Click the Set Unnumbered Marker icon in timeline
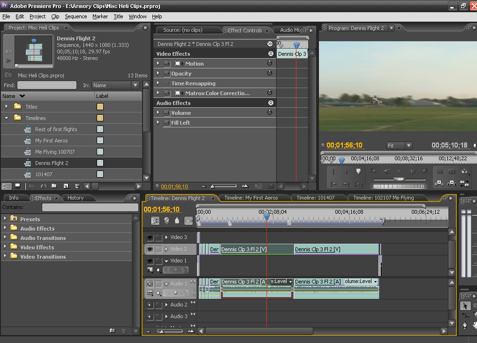Screen dimensions: 477x343 tap(177, 221)
